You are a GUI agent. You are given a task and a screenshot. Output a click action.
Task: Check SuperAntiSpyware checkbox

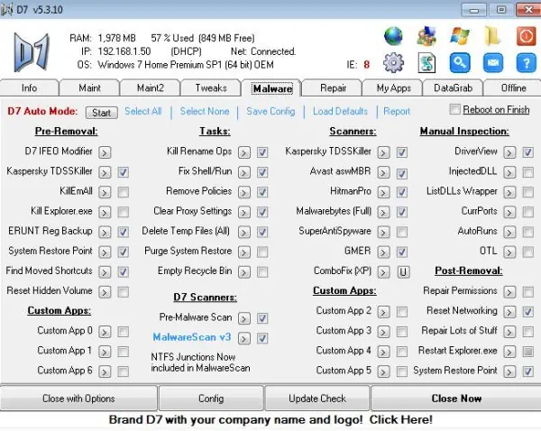pyautogui.click(x=402, y=232)
